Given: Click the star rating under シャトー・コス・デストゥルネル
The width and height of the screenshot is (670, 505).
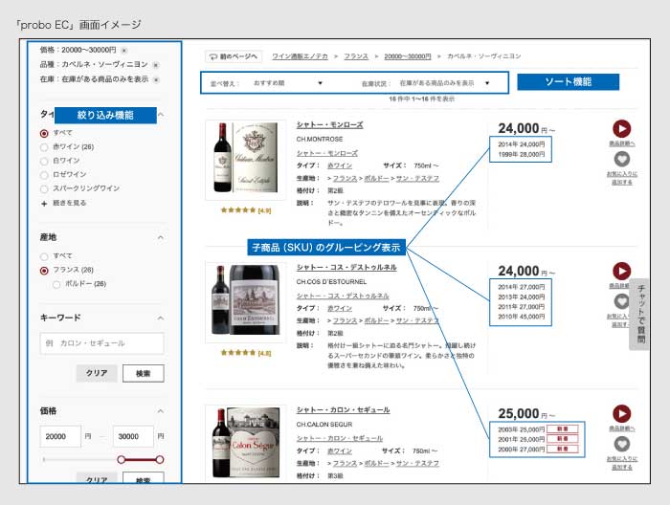Looking at the screenshot, I should coord(246,353).
